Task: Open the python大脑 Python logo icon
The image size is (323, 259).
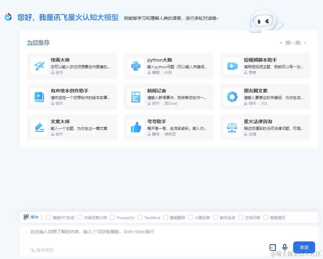Action: (136, 66)
